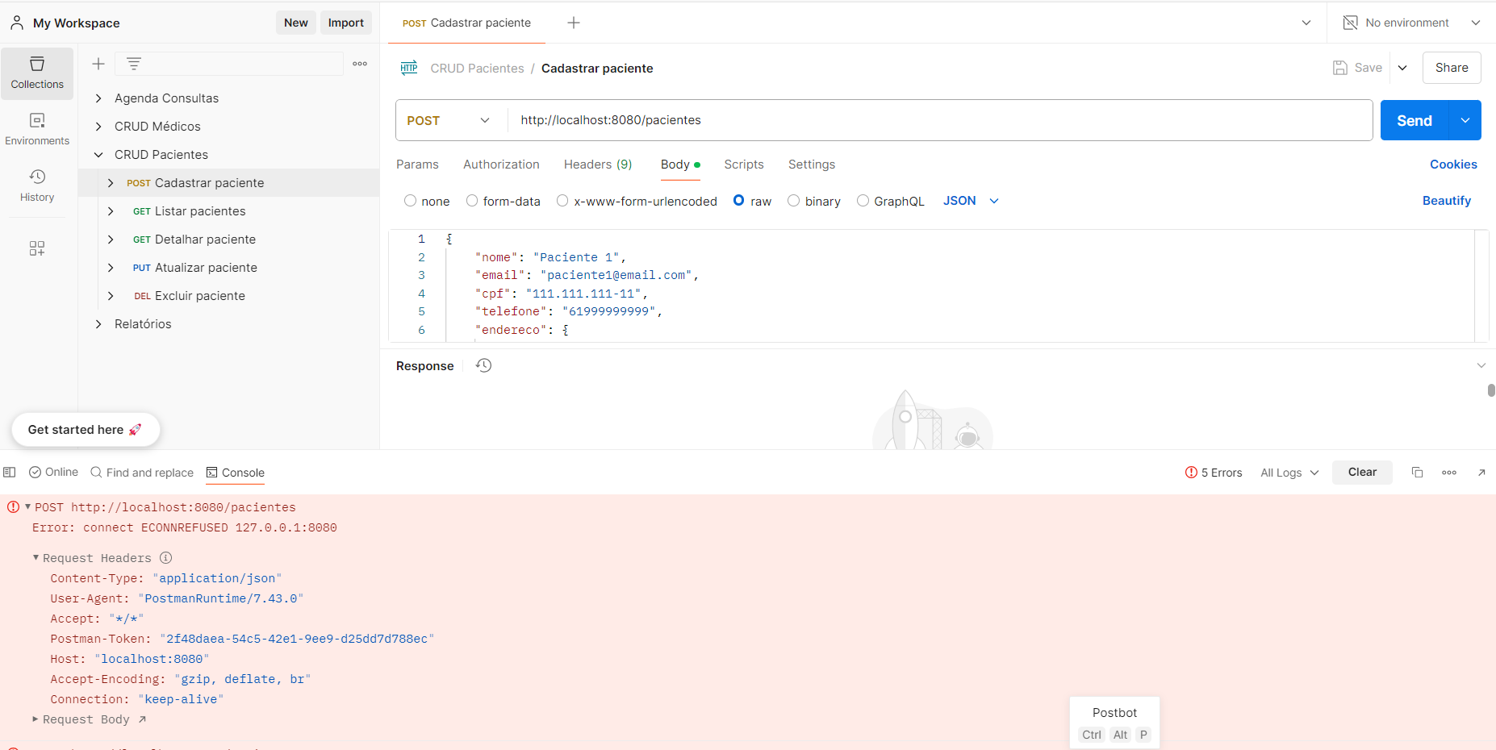The height and width of the screenshot is (750, 1496).
Task: Open the tabs overflow chevron
Action: click(1306, 23)
